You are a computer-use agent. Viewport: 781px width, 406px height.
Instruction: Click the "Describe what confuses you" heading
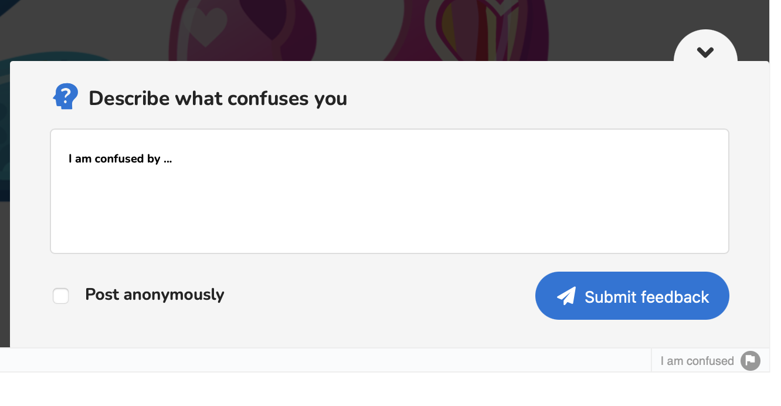click(x=218, y=98)
